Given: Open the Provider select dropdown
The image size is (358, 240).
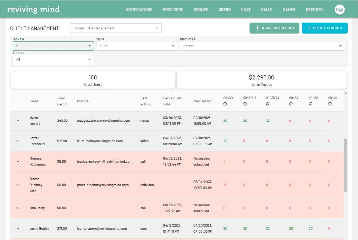Looking at the screenshot, I should pos(262,46).
